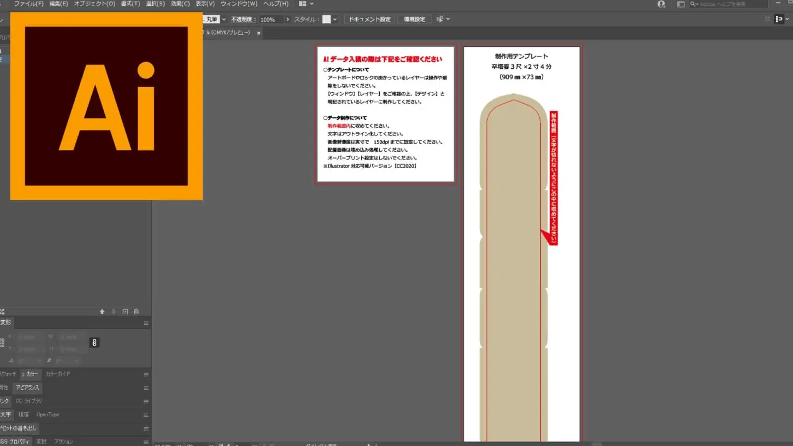Open the カラー panel group options menu
This screenshot has width=793, height=446.
point(146,375)
